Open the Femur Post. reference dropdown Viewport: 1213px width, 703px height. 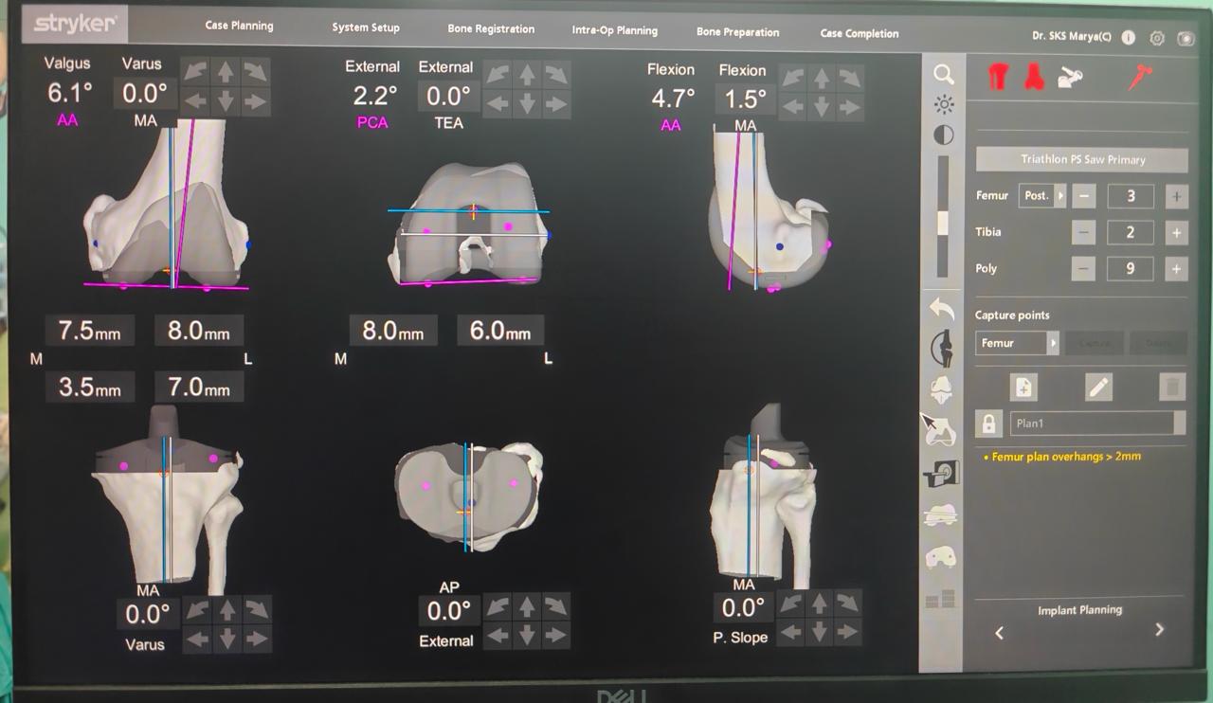(1042, 196)
